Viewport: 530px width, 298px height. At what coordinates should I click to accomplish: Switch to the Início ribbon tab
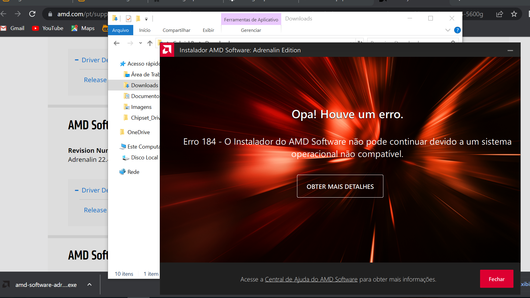coord(145,30)
